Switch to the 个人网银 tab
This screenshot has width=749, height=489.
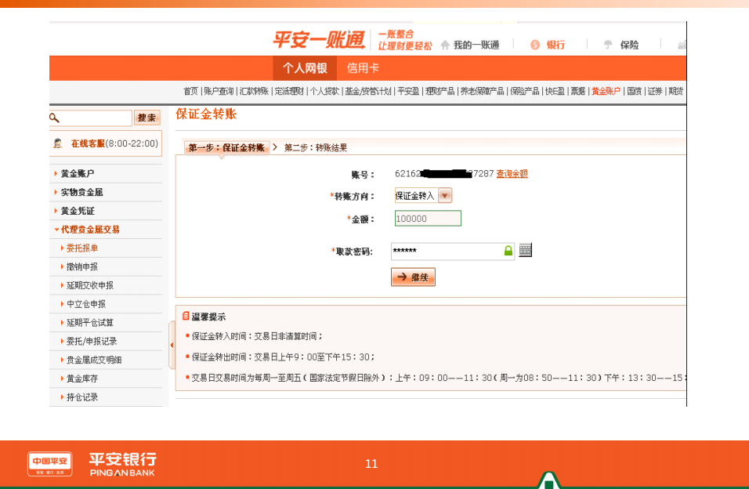[305, 68]
